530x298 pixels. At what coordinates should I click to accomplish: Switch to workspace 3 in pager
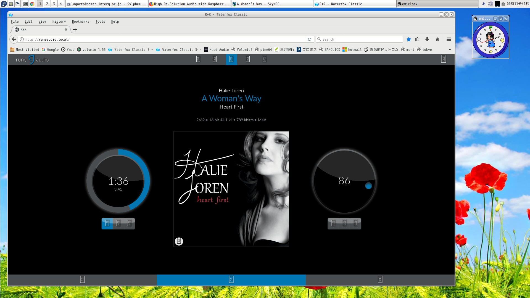(x=54, y=4)
